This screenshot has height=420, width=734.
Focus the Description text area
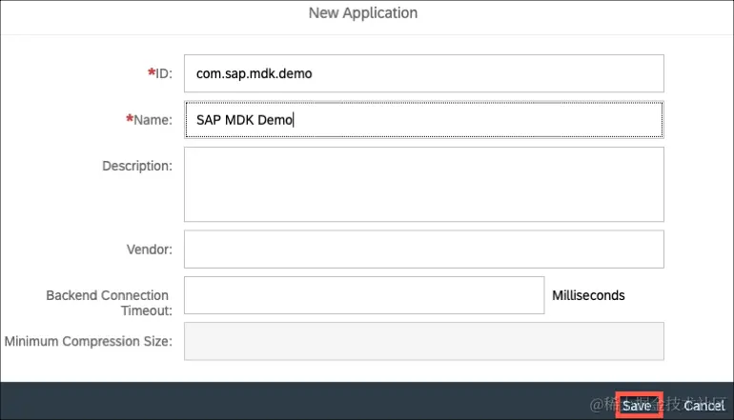(423, 184)
